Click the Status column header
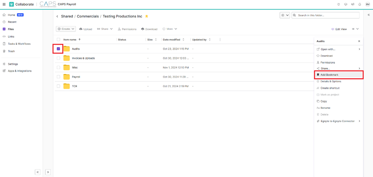The height and width of the screenshot is (177, 373). 122,39
